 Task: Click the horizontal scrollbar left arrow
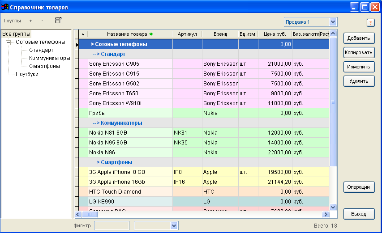[78, 214]
